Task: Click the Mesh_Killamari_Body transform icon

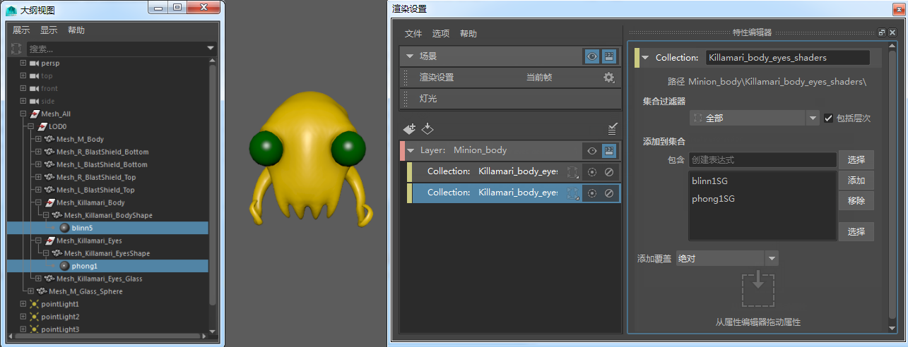Action: point(49,202)
